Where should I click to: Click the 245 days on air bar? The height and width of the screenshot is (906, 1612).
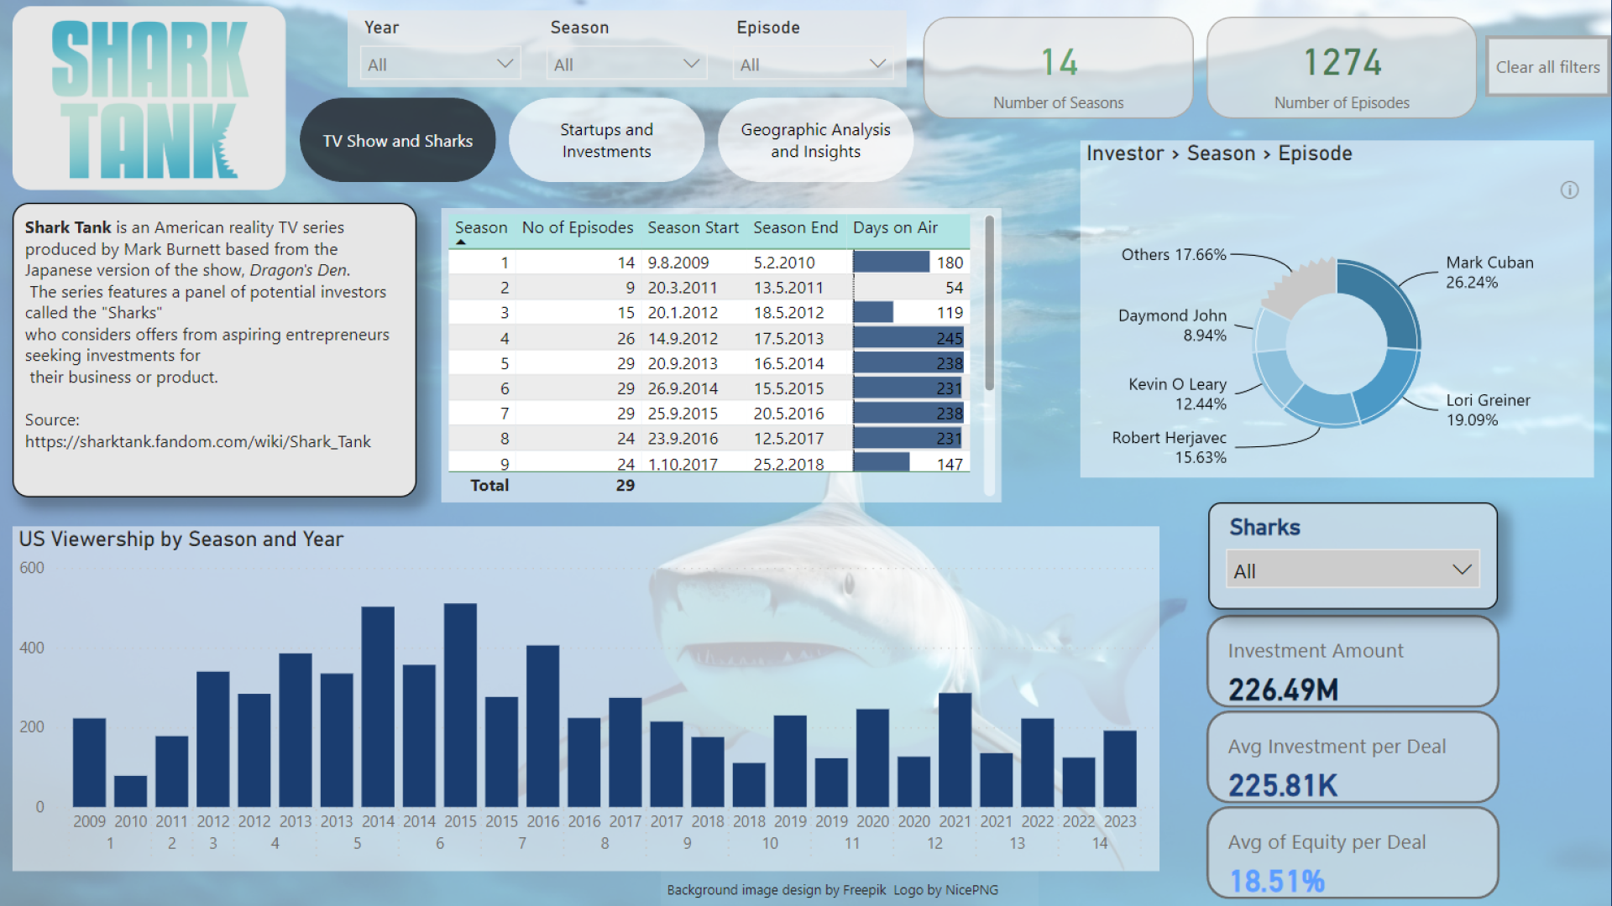click(908, 338)
